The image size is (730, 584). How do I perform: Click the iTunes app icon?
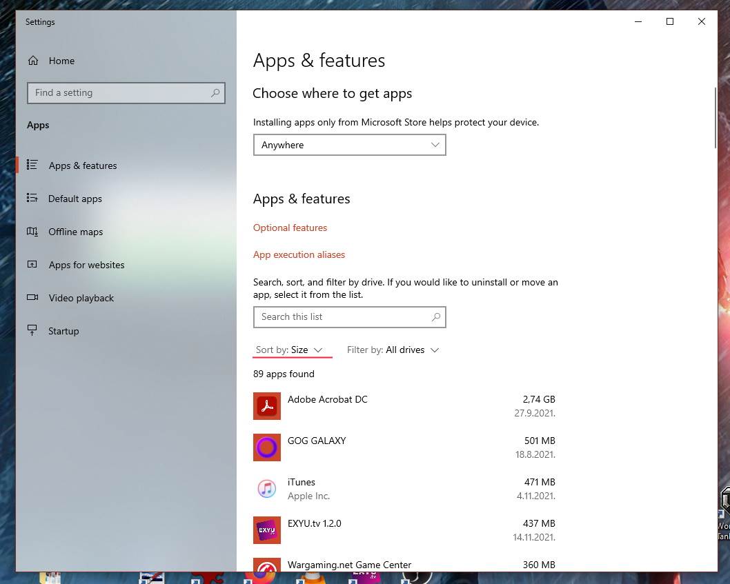267,489
